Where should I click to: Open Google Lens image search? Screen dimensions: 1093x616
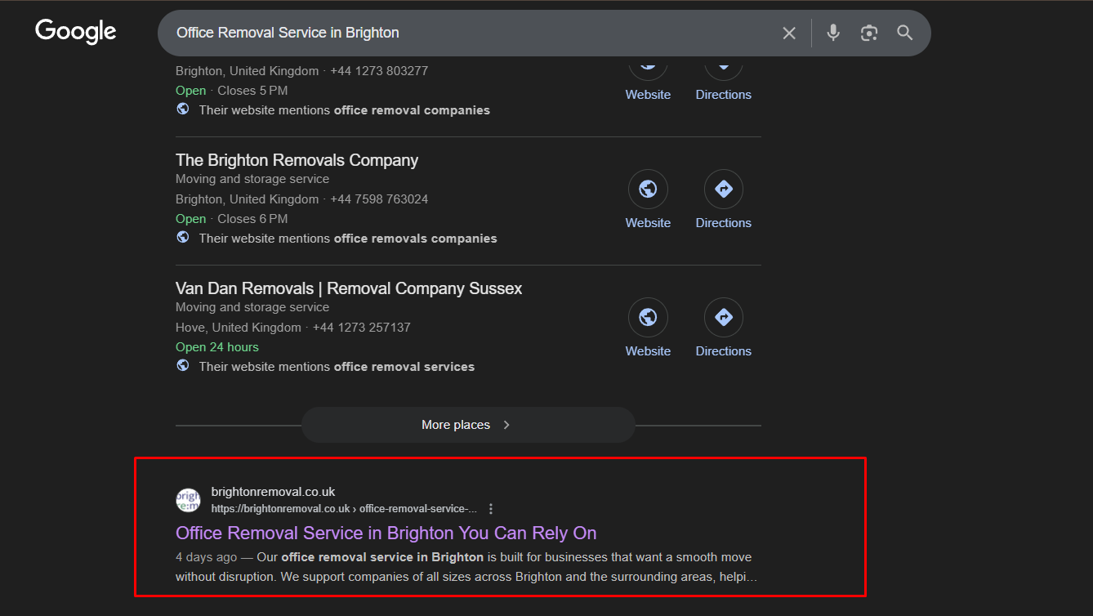pyautogui.click(x=868, y=33)
